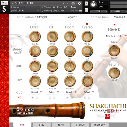Screen dimensions: 127x127
Task: Enable the Room mic channel
Action: point(70,24)
